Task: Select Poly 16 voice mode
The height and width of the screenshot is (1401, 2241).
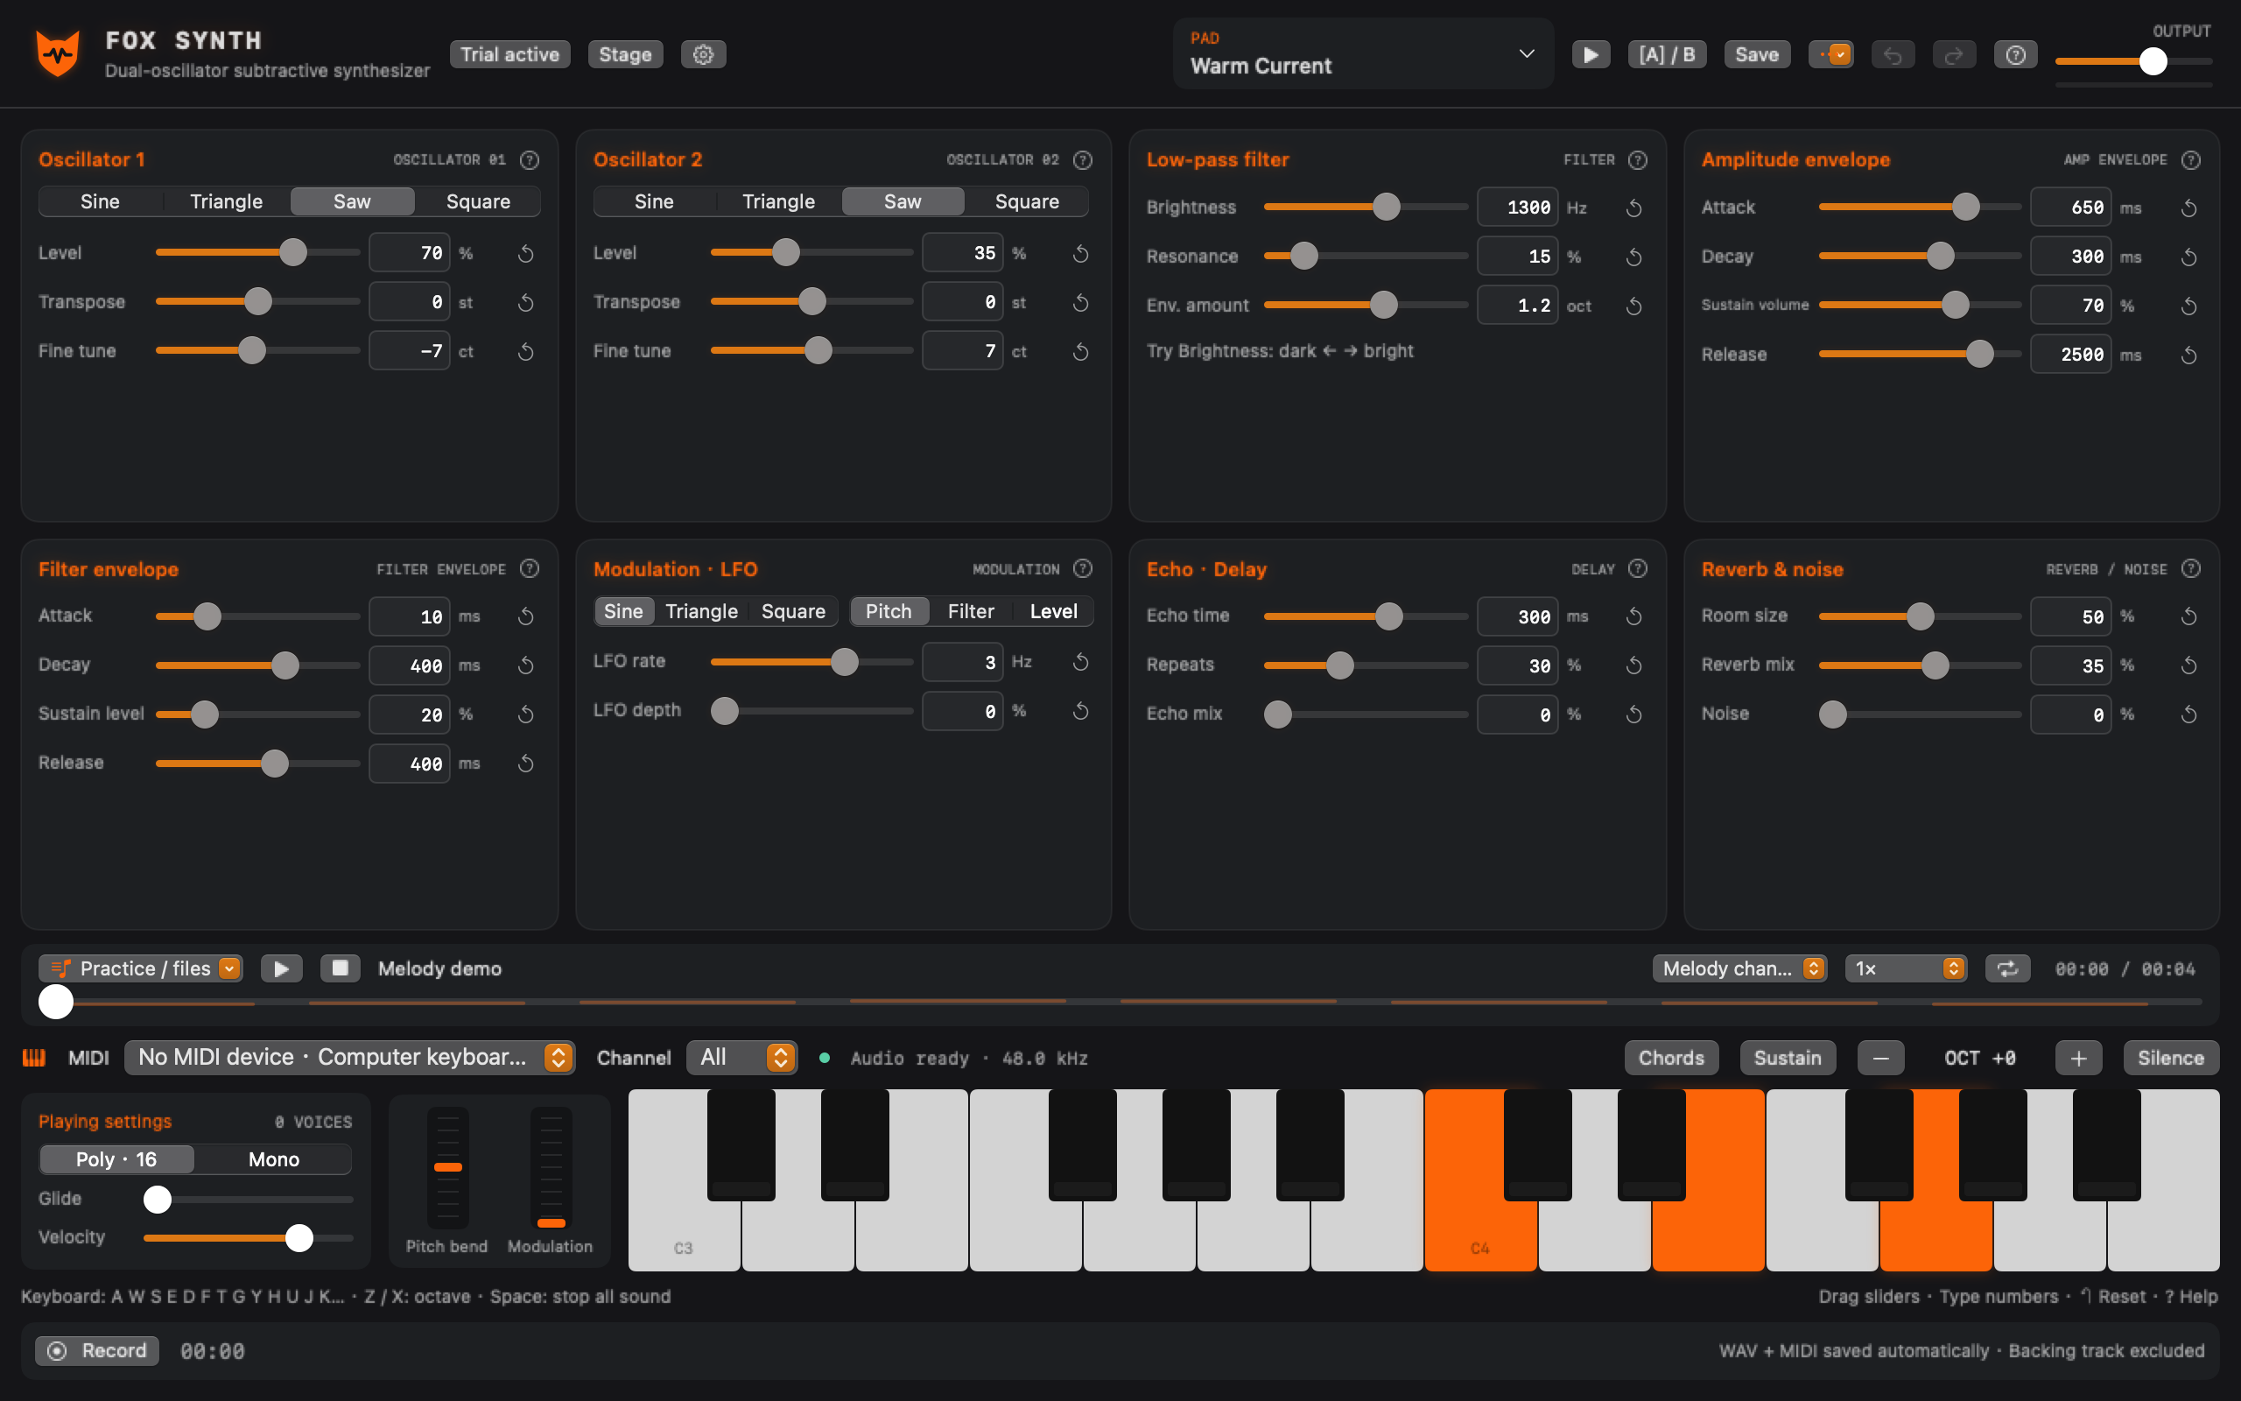Action: coord(116,1160)
